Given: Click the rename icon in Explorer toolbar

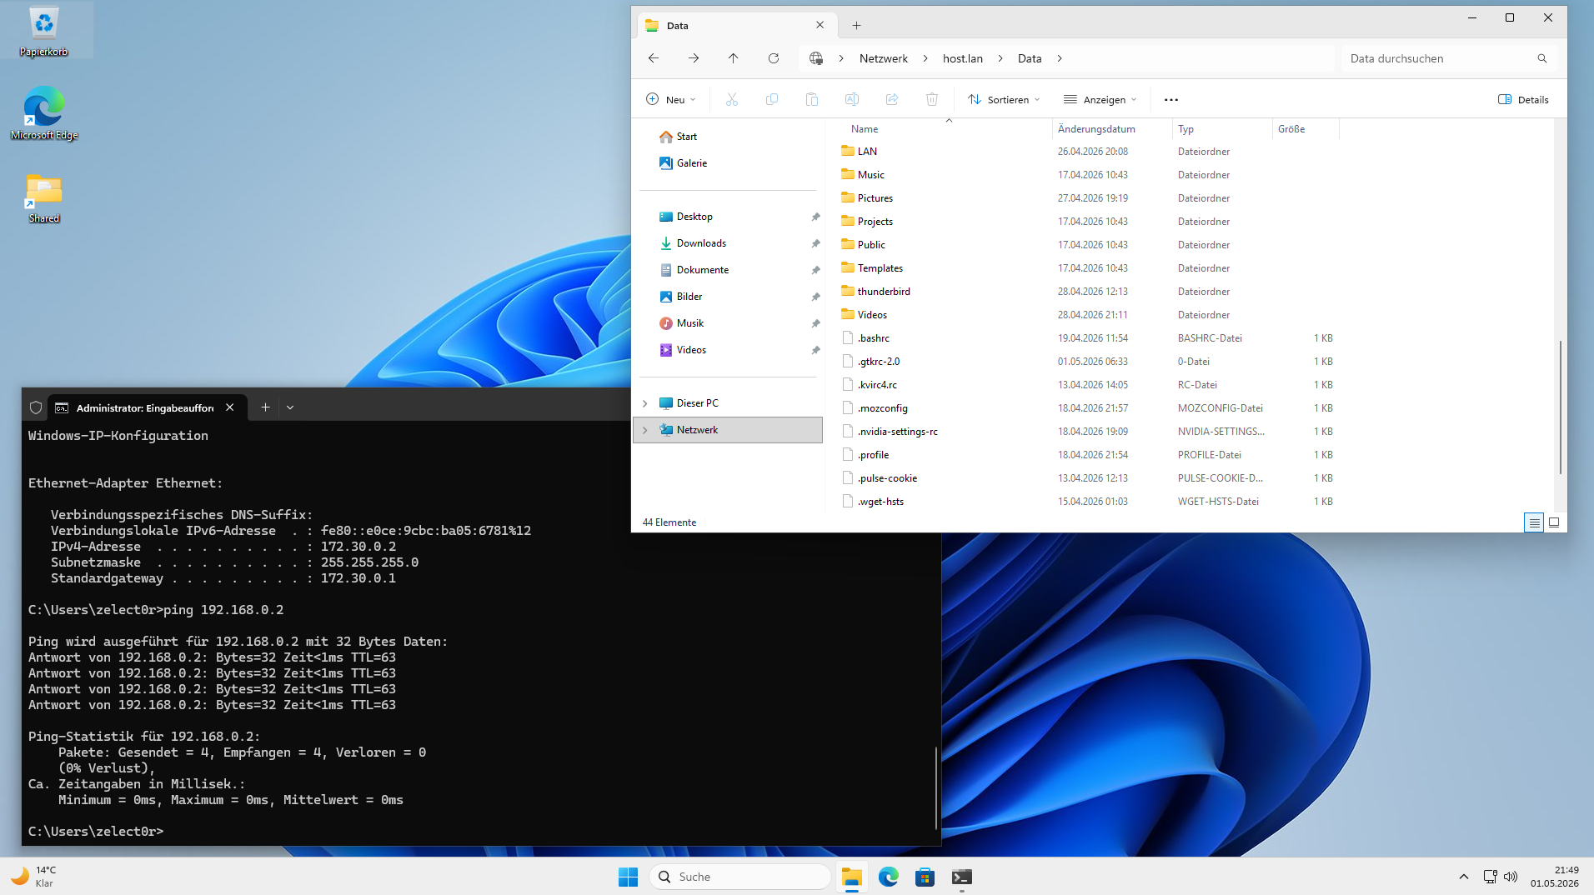Looking at the screenshot, I should 852,100.
